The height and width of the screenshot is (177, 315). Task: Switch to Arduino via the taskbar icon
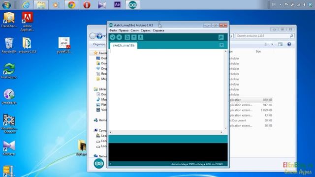click(132, 5)
